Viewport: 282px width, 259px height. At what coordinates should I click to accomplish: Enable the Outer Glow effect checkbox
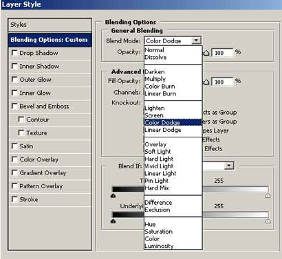click(14, 80)
